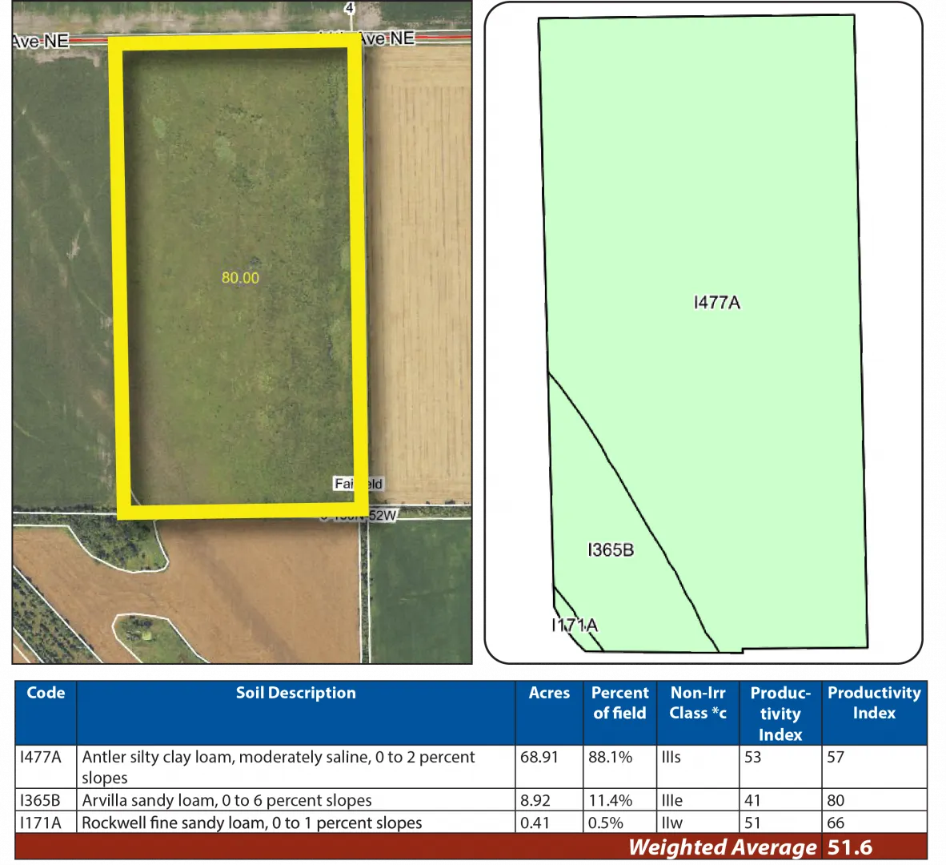The image size is (946, 865).
Task: Click the Non-Irr Class column header
Action: [698, 703]
